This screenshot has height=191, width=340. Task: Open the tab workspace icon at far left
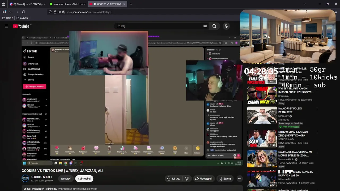pyautogui.click(x=3, y=4)
